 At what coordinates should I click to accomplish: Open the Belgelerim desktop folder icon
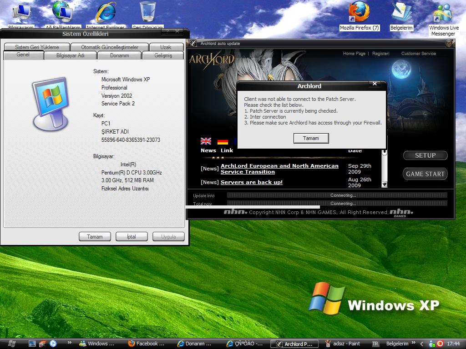click(x=401, y=16)
